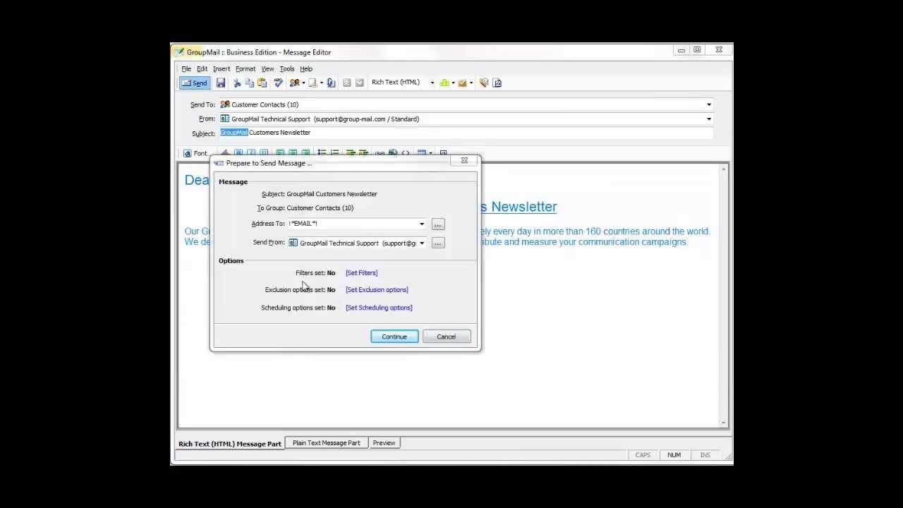The height and width of the screenshot is (508, 903).
Task: Open the Tools menu
Action: pos(286,68)
